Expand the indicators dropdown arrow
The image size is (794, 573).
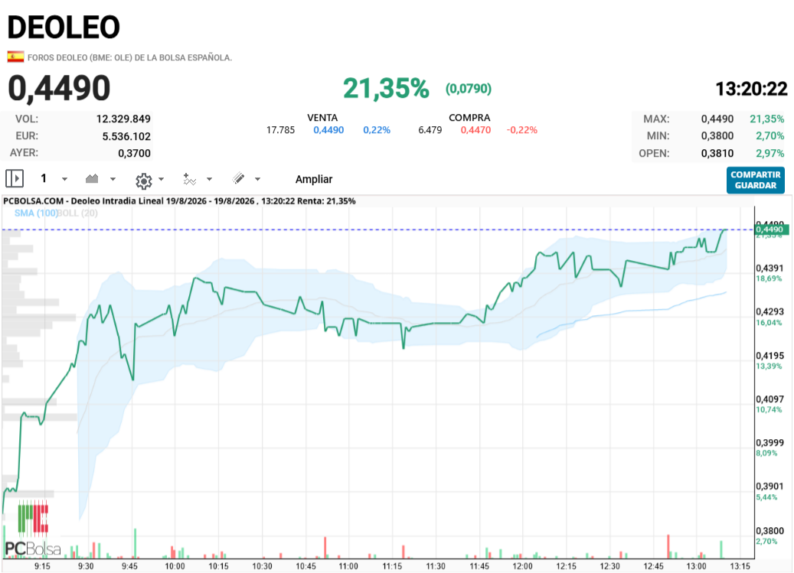pos(209,179)
